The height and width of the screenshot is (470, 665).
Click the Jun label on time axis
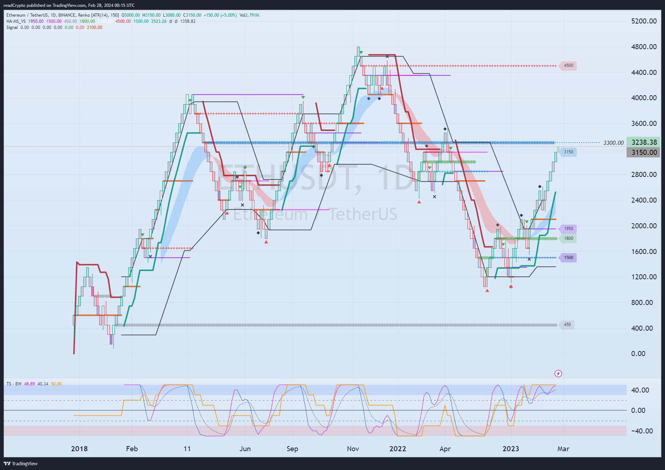(245, 449)
